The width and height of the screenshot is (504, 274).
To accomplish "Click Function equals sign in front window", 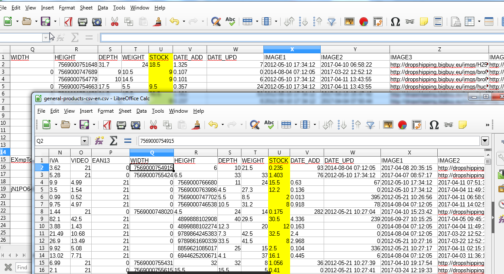I will (127, 141).
